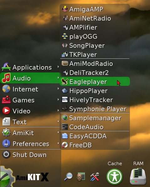
Task: Click the green Cache accessibility icon
Action: [115, 177]
